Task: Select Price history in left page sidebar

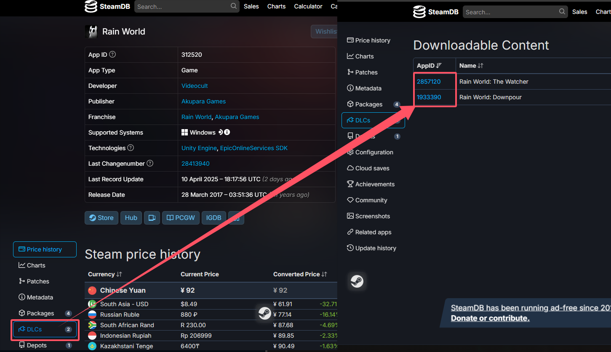Action: click(45, 249)
